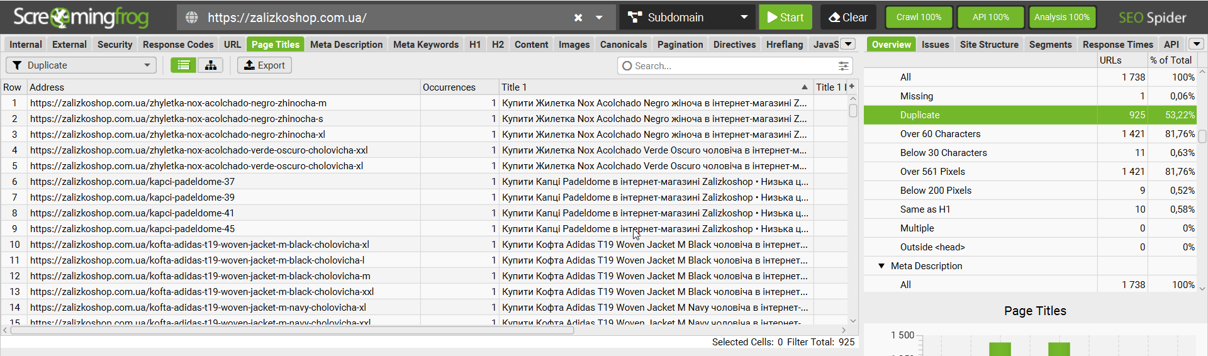Sort by the Address column header
This screenshot has width=1208, height=356.
click(x=223, y=87)
